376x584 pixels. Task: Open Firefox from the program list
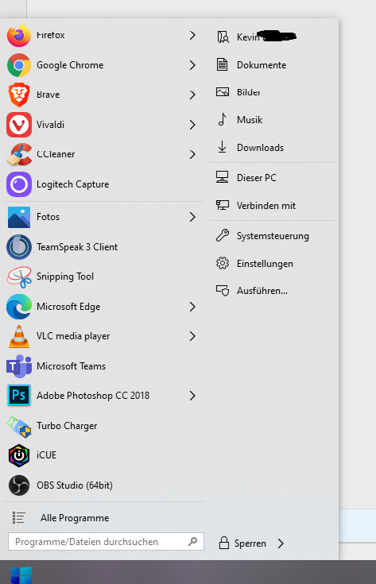[101, 36]
